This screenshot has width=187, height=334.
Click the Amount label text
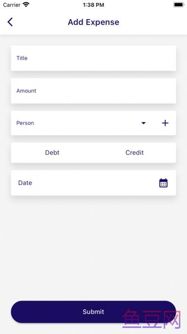click(x=26, y=91)
